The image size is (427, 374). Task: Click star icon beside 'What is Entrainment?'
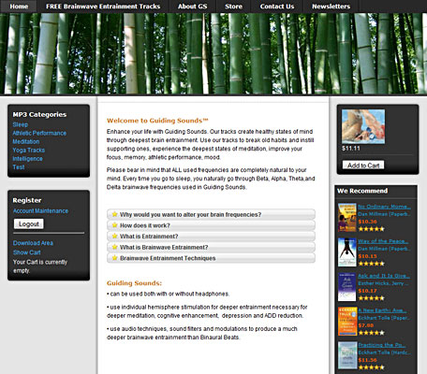(114, 236)
